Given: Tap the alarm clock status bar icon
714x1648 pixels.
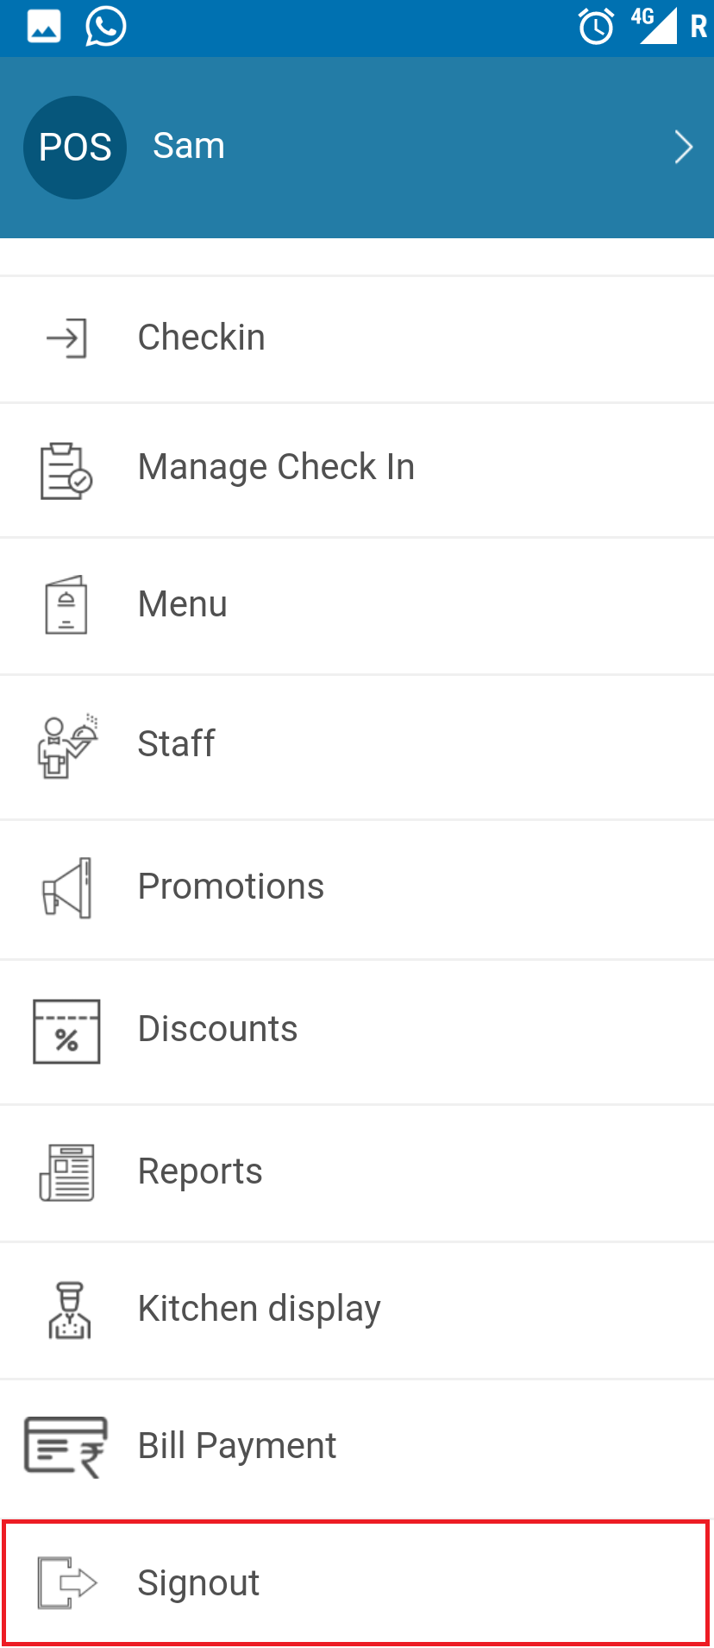Looking at the screenshot, I should point(596,26).
